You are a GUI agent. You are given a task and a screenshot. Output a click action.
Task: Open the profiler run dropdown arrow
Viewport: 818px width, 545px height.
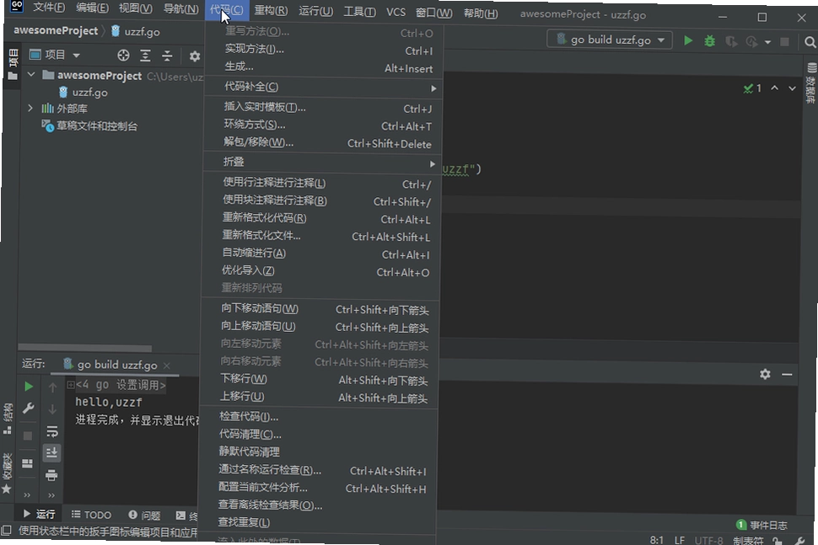pyautogui.click(x=767, y=42)
